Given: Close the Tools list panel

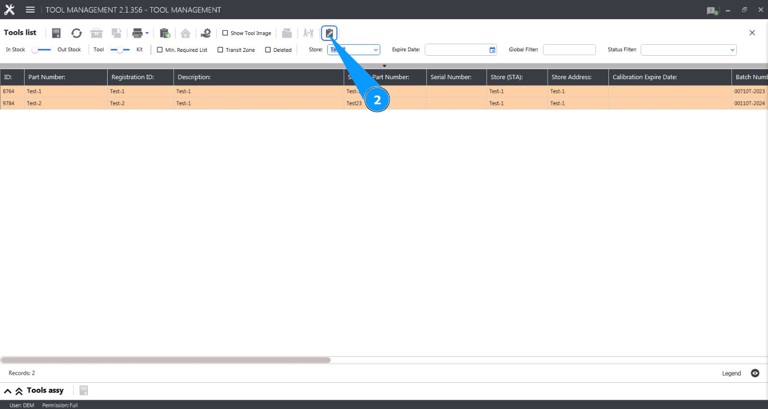Looking at the screenshot, I should pos(752,33).
